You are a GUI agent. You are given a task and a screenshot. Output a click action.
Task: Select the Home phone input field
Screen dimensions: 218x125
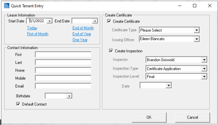point(63,70)
